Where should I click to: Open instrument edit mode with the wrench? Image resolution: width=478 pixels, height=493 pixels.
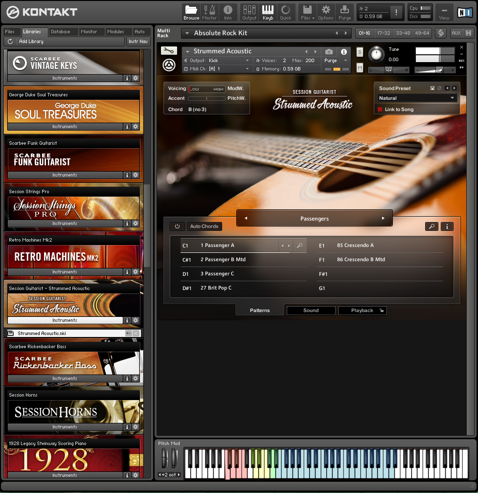(169, 51)
